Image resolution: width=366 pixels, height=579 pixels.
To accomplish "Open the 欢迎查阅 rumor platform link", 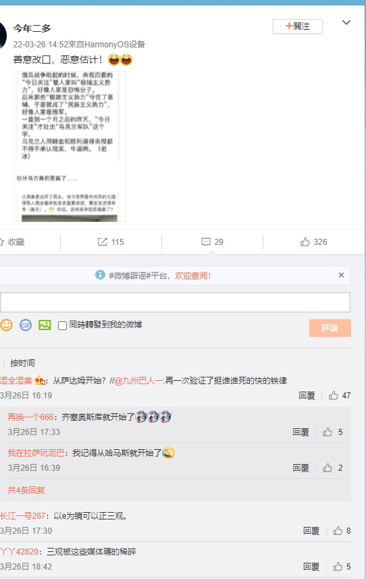I will click(192, 275).
